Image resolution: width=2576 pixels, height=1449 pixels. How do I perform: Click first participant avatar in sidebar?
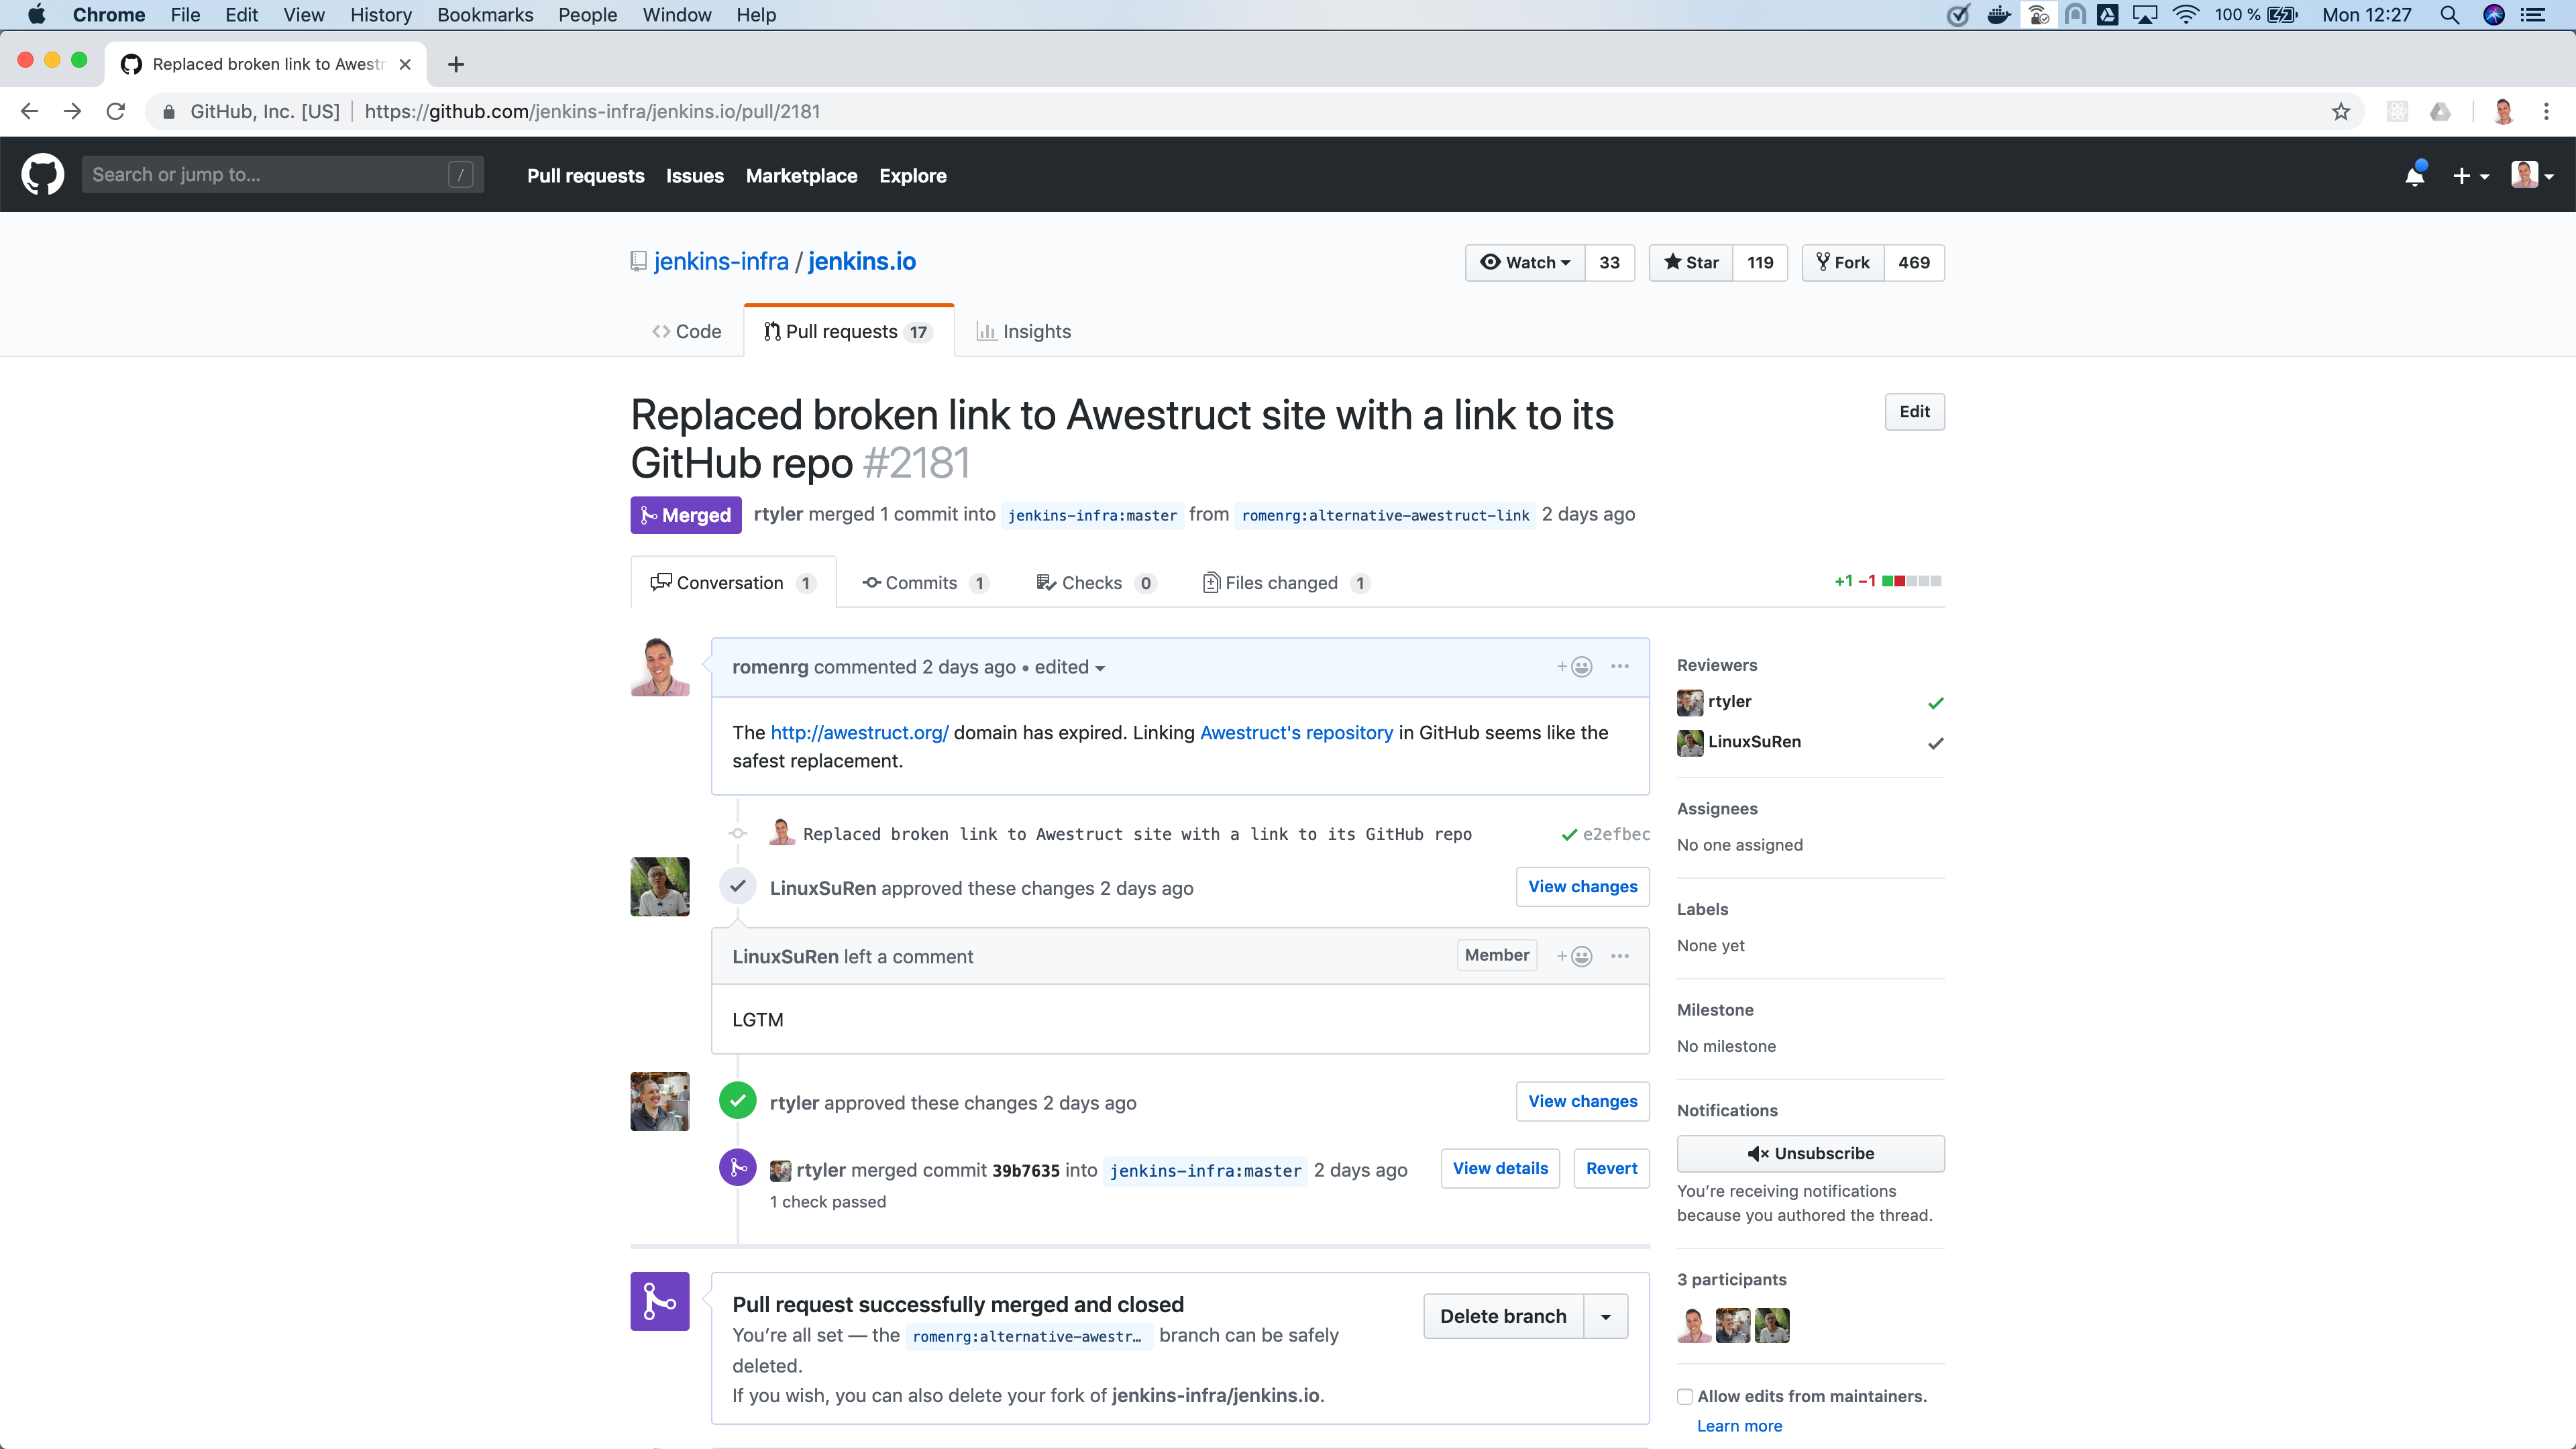coord(1694,1325)
